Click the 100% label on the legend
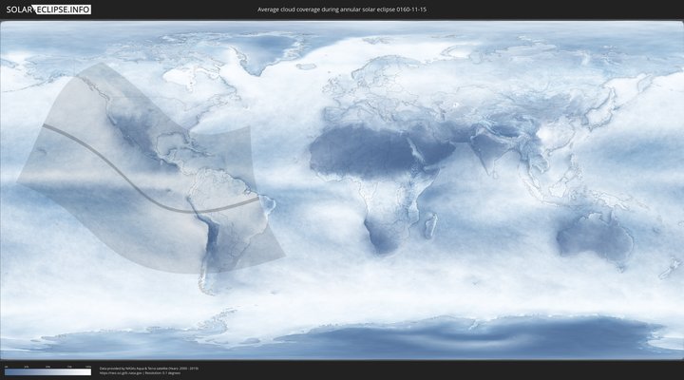684x380 pixels. coord(88,366)
